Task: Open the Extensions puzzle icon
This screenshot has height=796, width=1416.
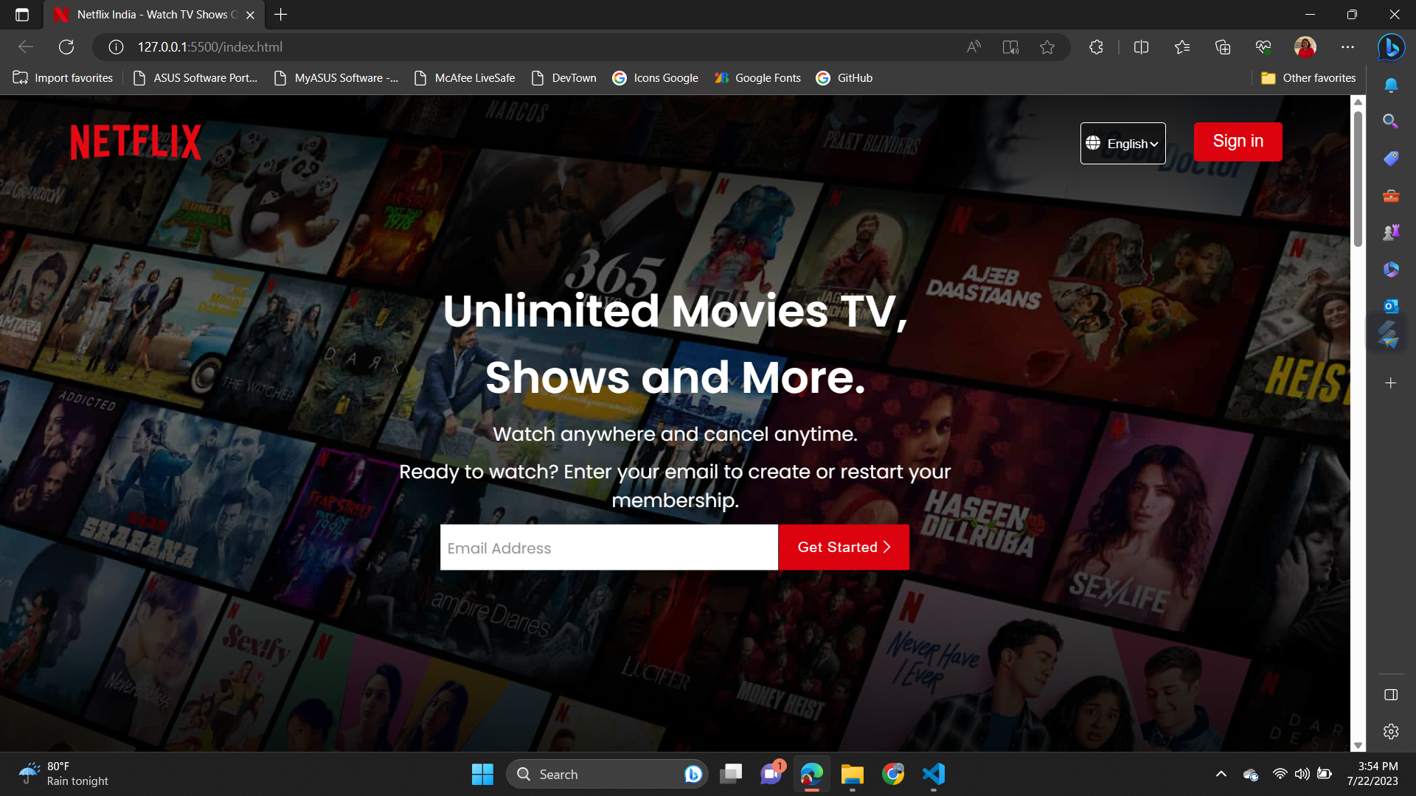Action: click(x=1096, y=46)
